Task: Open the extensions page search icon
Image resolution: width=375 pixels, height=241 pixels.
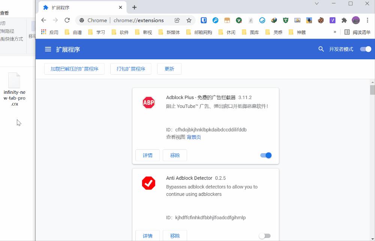Action: pyautogui.click(x=321, y=49)
